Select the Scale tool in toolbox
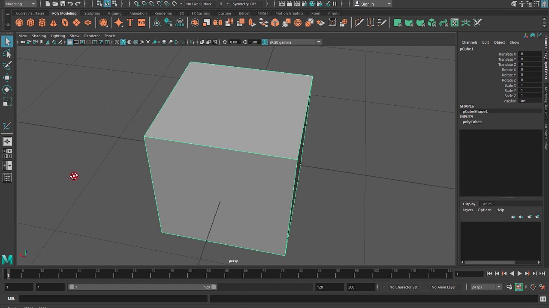 click(7, 102)
